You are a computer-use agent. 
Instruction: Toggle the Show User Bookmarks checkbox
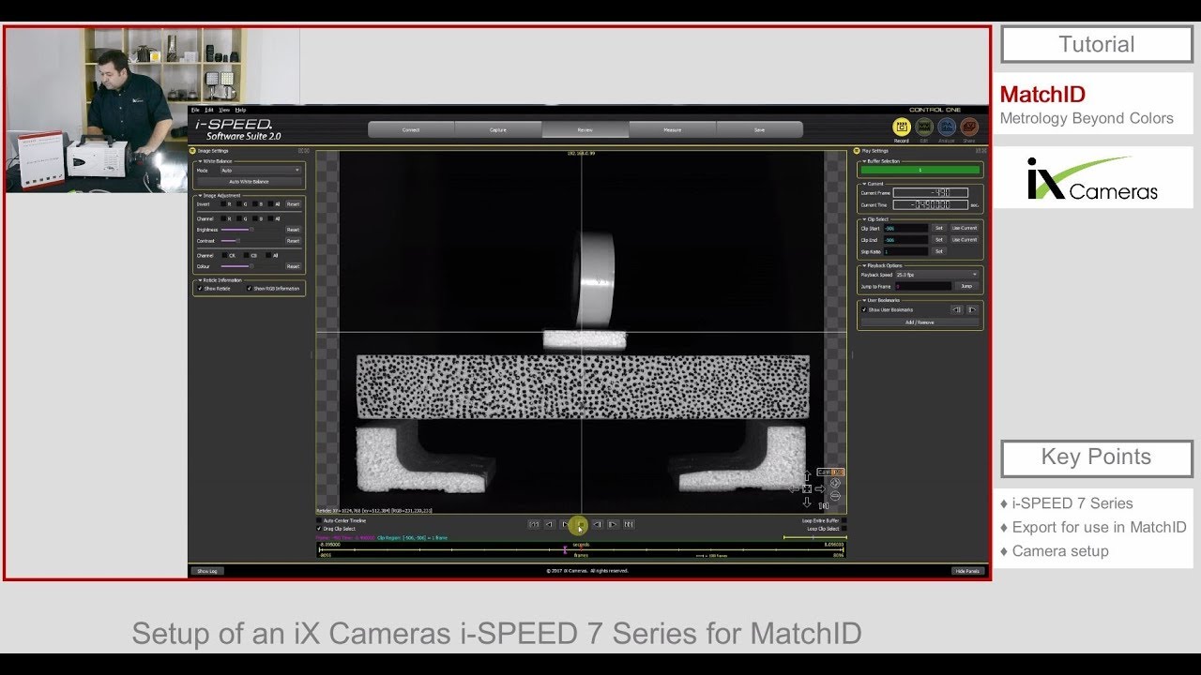pos(864,309)
